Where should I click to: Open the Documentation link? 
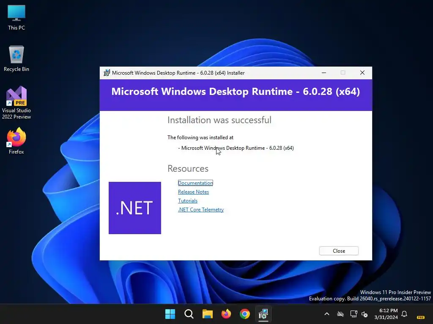tap(195, 183)
